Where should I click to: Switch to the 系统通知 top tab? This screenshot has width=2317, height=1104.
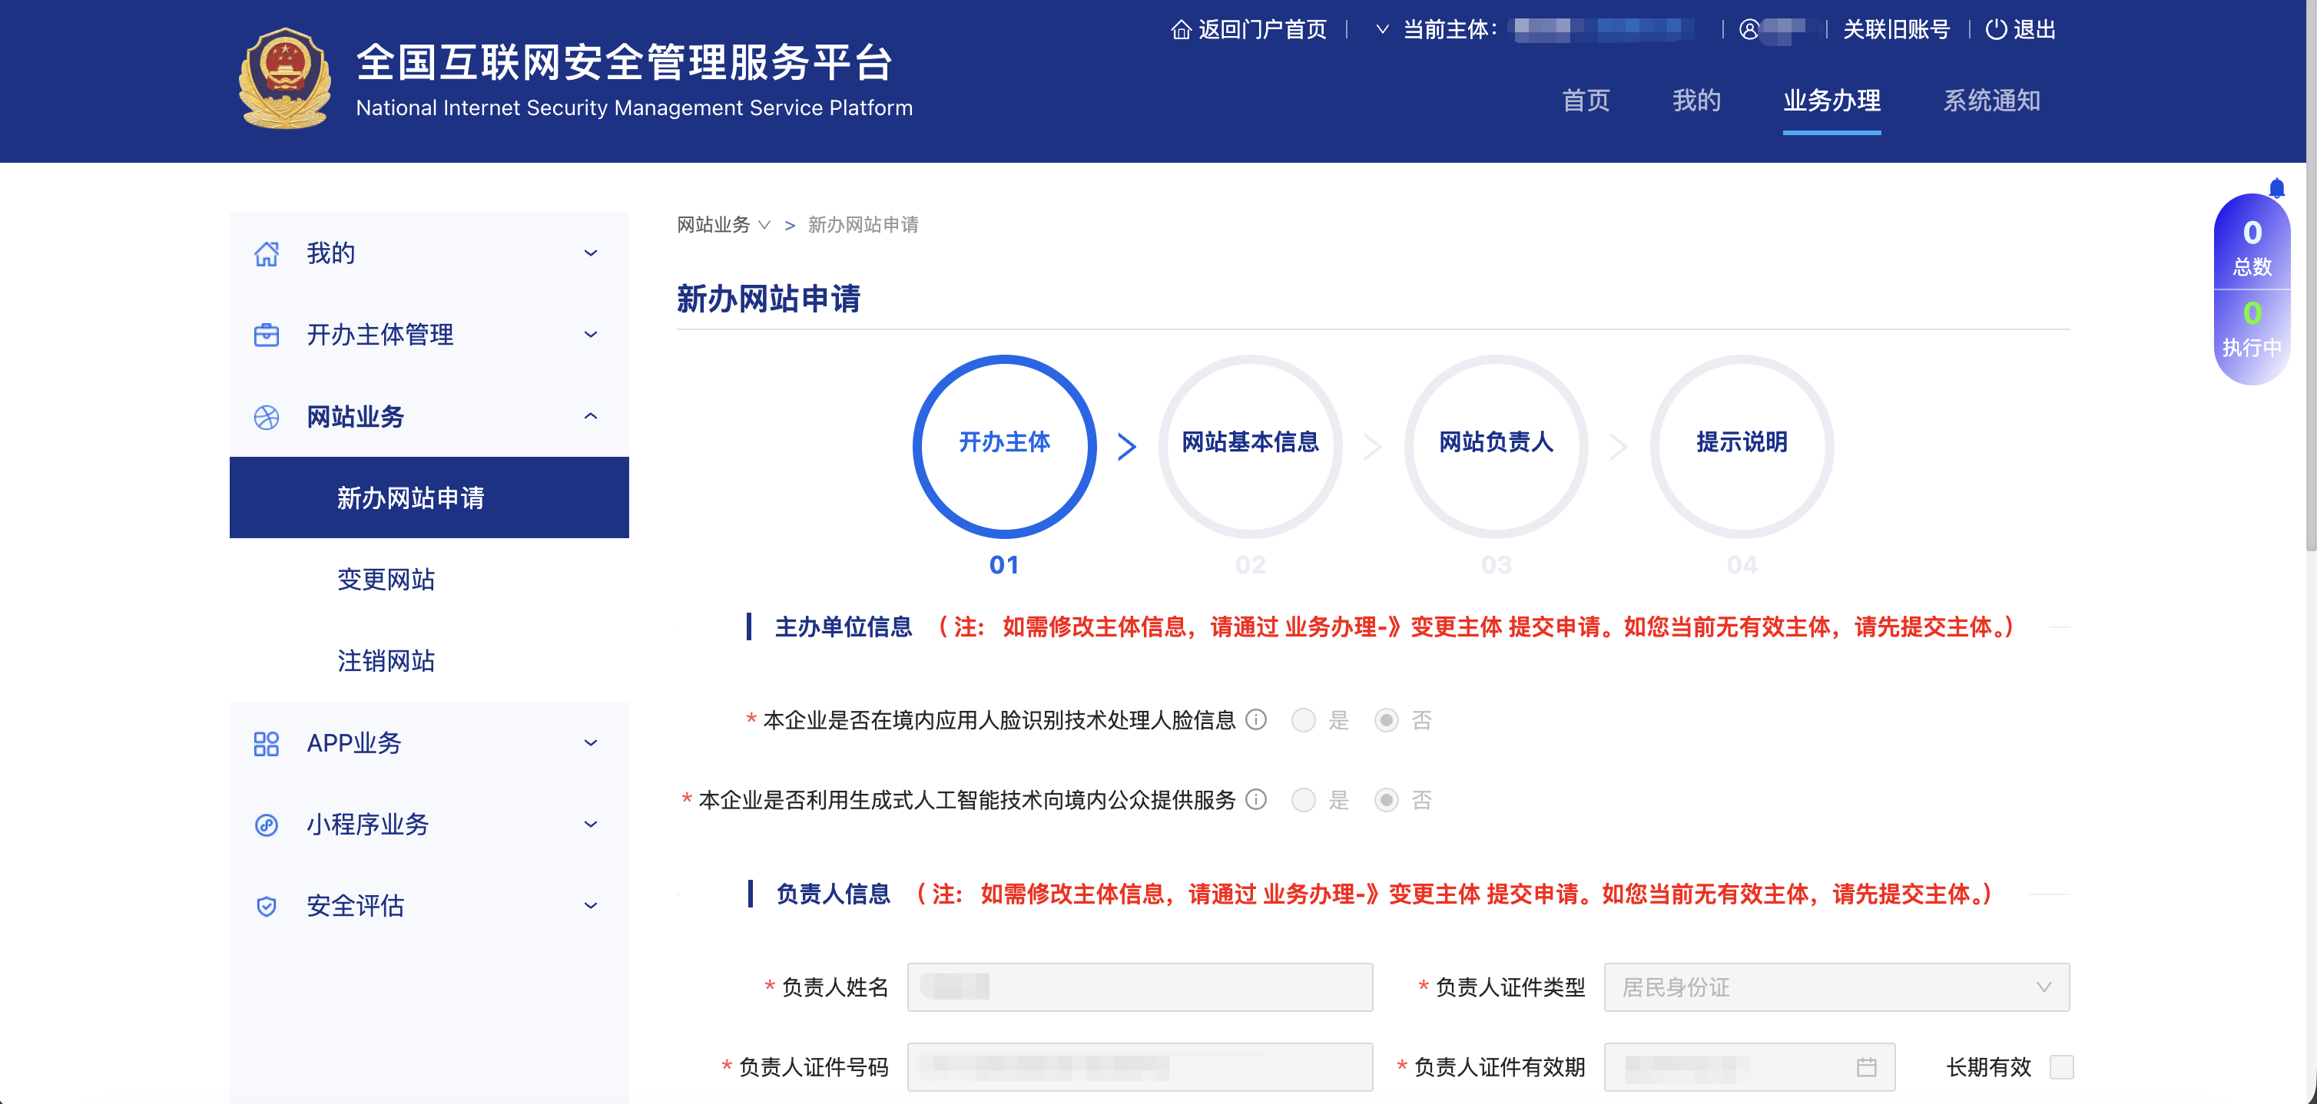(1990, 101)
